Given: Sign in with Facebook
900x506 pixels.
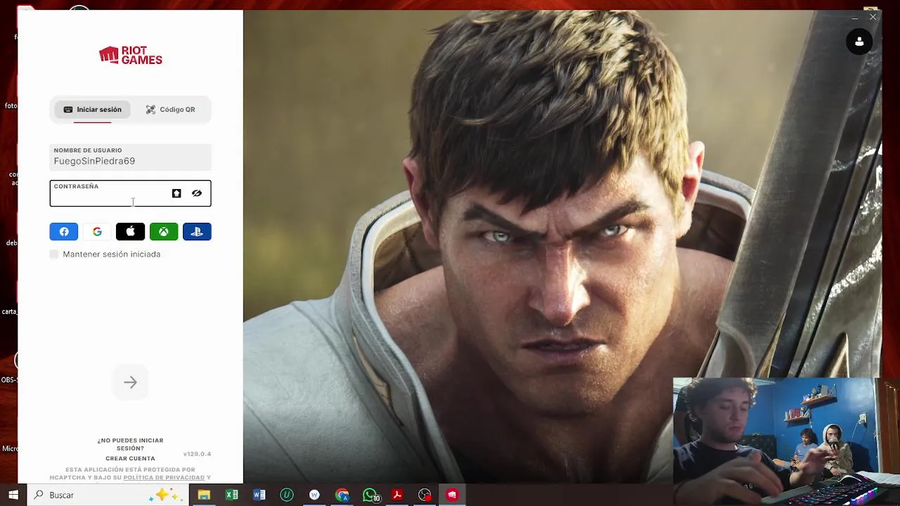Looking at the screenshot, I should 63,232.
